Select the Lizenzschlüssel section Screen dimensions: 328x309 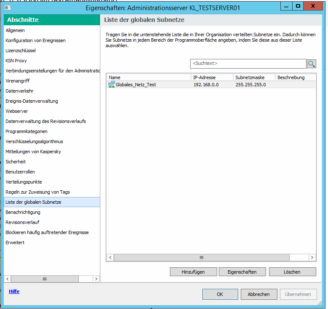click(x=21, y=51)
